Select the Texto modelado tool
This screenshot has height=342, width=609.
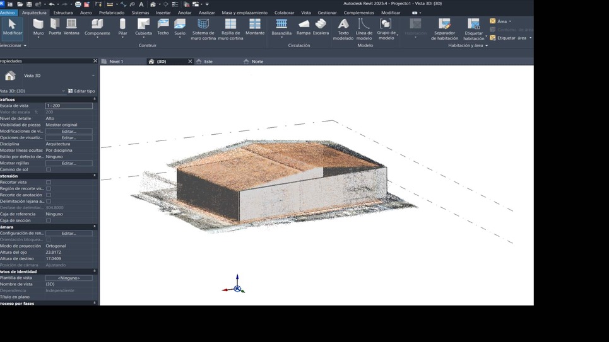pyautogui.click(x=343, y=30)
